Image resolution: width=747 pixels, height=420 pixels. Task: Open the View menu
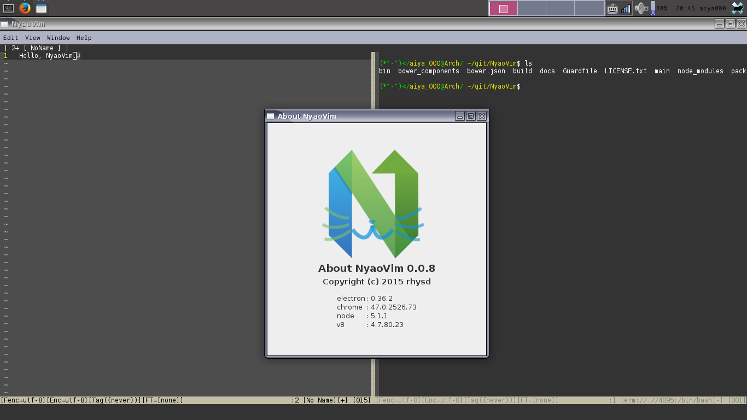click(33, 38)
